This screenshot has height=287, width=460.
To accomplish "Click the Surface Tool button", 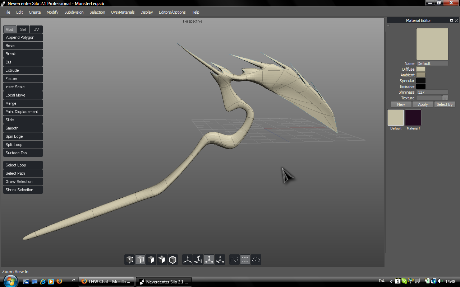I will [23, 153].
